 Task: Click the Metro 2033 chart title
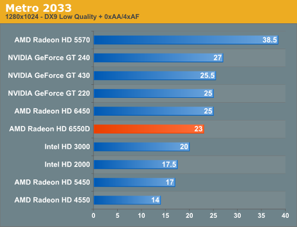(39, 8)
